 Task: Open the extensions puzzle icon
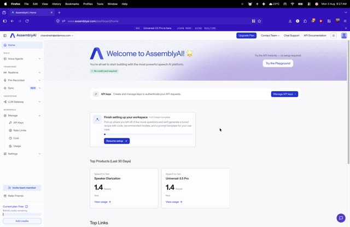305,21
